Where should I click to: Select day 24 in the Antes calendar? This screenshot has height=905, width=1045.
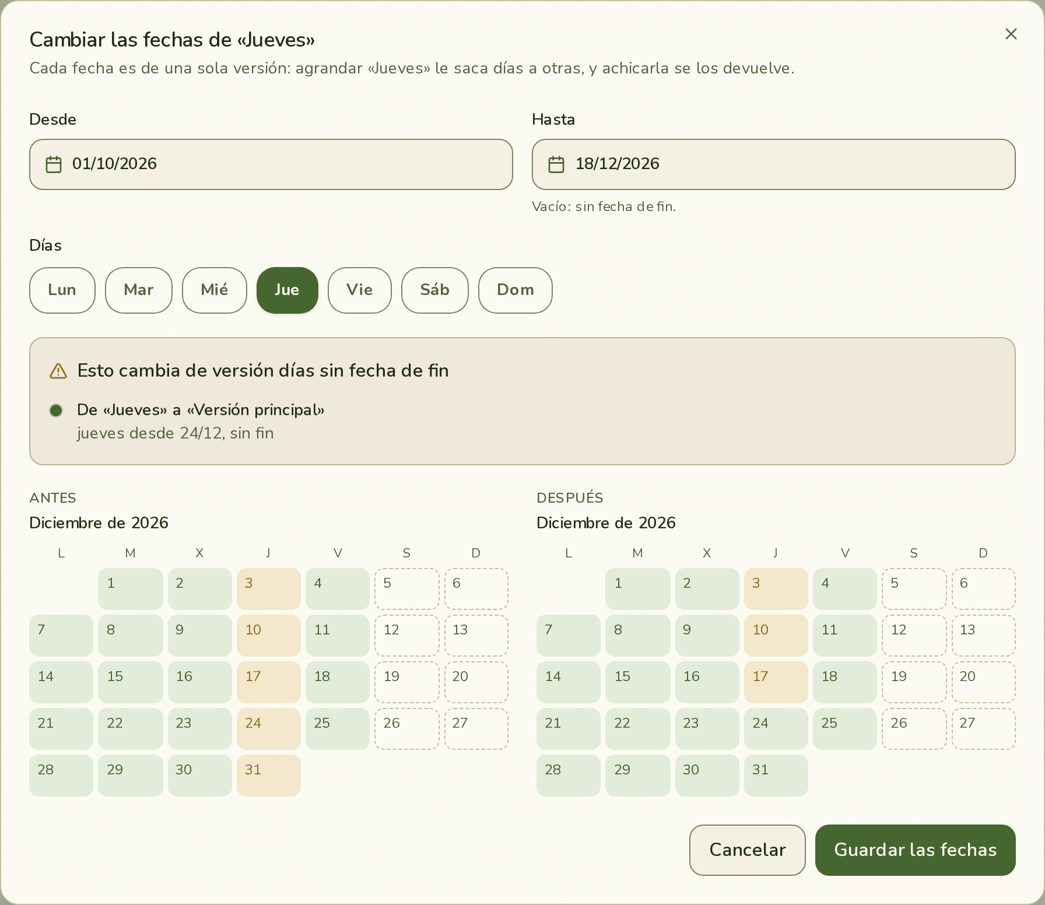[269, 729]
